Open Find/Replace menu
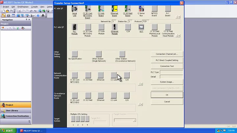The width and height of the screenshot is (237, 133). click(x=23, y=7)
